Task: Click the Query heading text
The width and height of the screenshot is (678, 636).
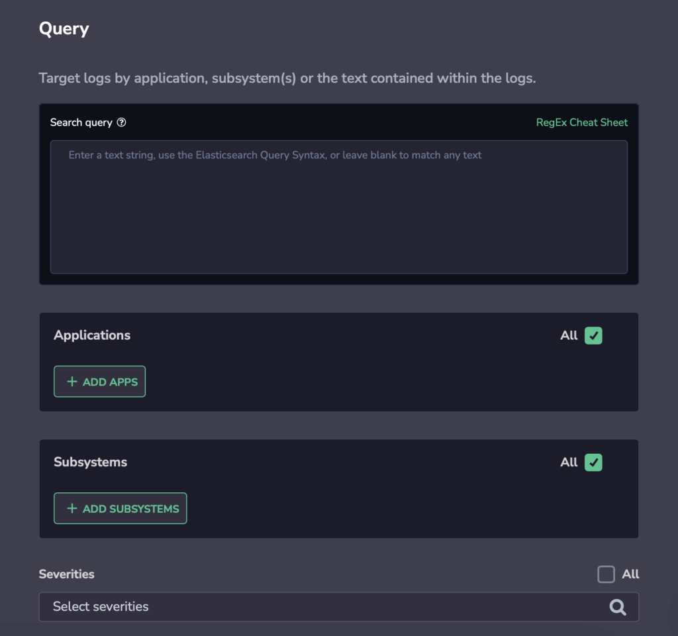Action: click(x=64, y=29)
